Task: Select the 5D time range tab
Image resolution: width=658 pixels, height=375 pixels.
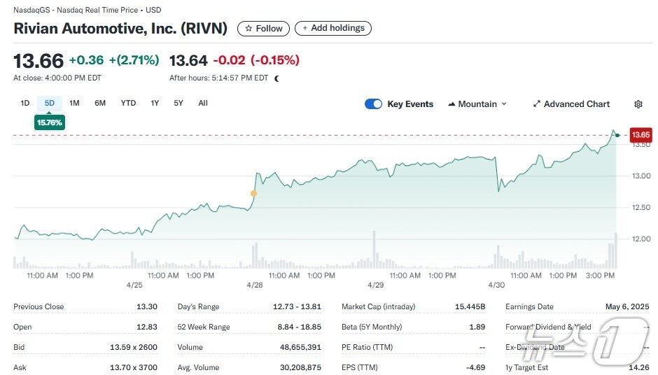Action: (49, 104)
